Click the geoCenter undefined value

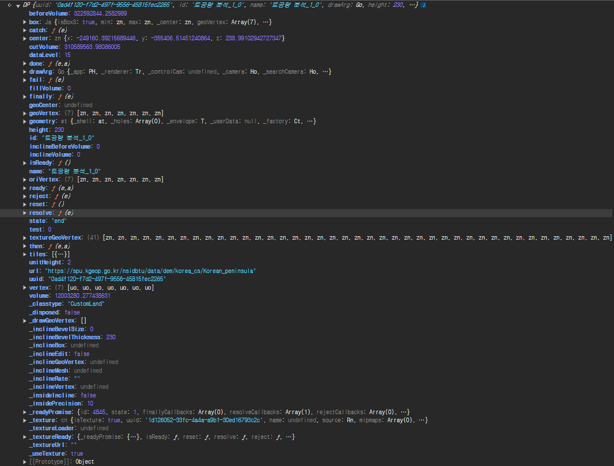tap(78, 105)
